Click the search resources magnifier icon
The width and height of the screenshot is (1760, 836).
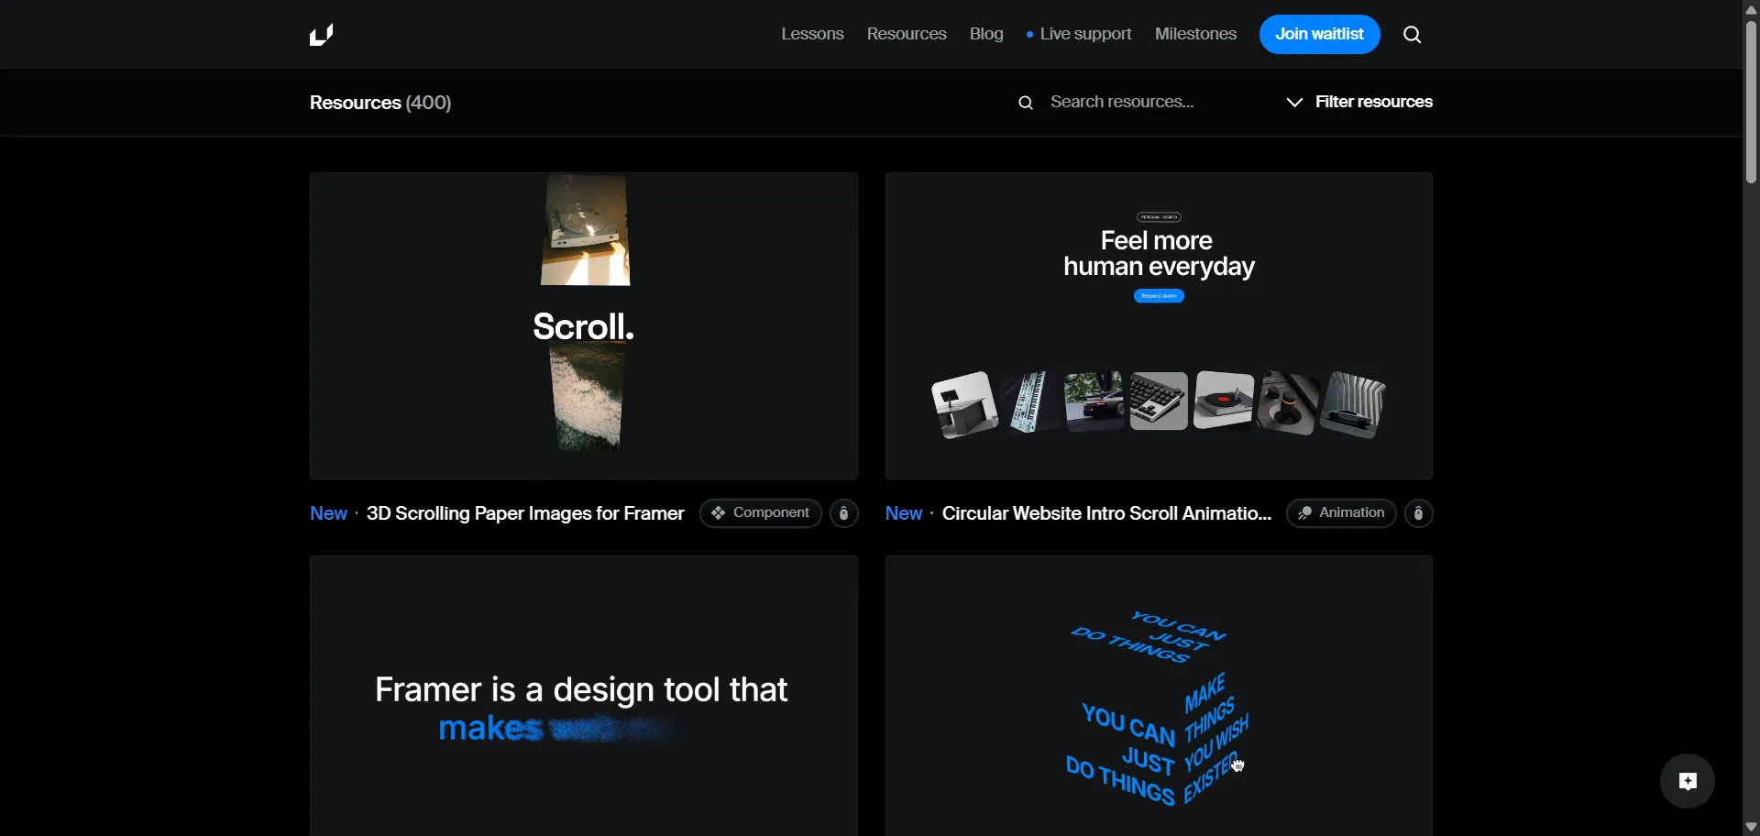click(x=1026, y=104)
